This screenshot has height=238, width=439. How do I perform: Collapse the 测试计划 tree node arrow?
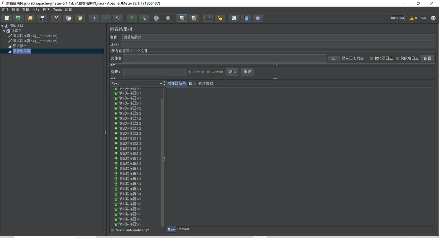[3, 26]
